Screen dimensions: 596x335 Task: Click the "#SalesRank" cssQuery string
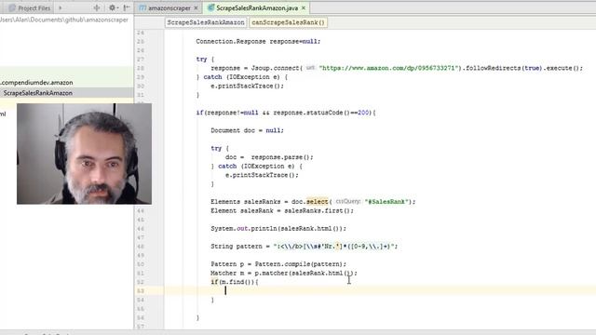tap(387, 201)
